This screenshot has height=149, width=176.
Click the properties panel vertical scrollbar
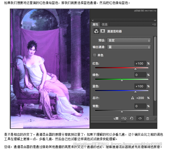[155, 69]
